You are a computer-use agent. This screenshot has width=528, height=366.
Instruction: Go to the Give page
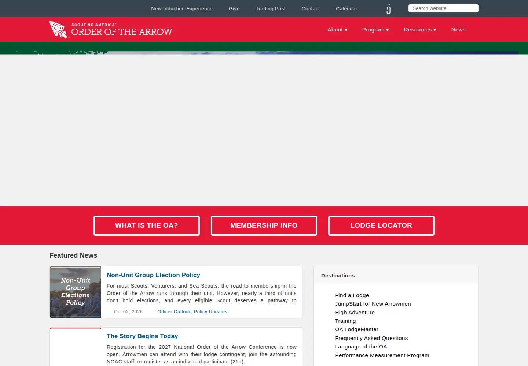tap(234, 8)
